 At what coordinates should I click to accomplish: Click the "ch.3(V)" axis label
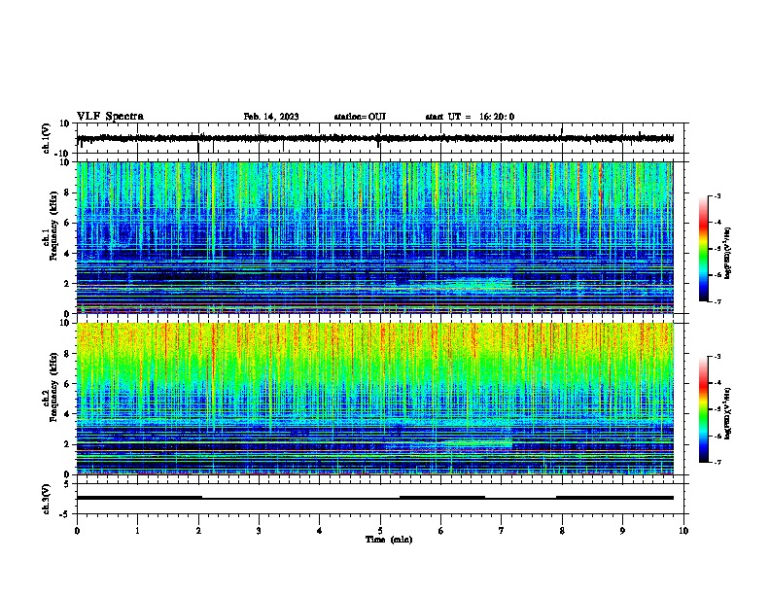point(47,499)
